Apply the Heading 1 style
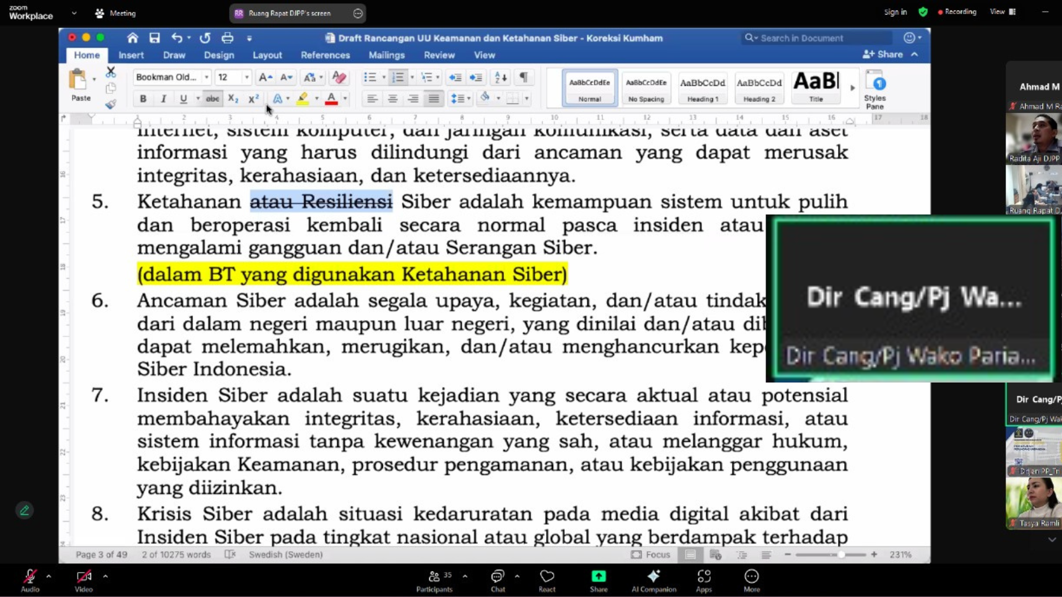Image resolution: width=1062 pixels, height=597 pixels. coord(702,88)
